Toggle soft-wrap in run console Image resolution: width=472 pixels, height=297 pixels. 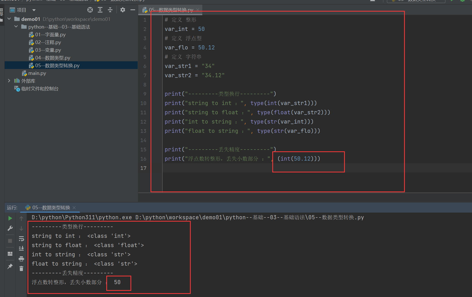(x=21, y=239)
